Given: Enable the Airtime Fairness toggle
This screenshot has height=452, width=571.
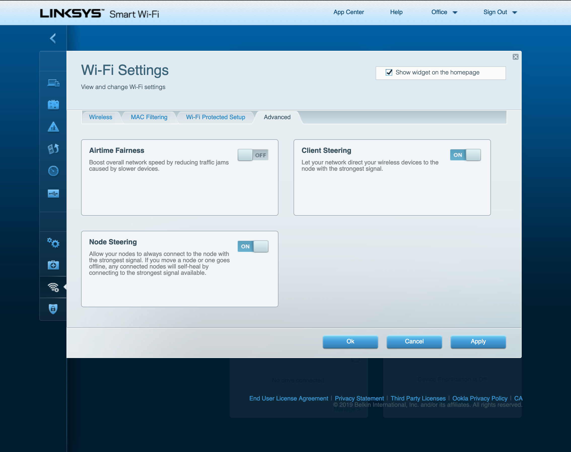Looking at the screenshot, I should 253,155.
